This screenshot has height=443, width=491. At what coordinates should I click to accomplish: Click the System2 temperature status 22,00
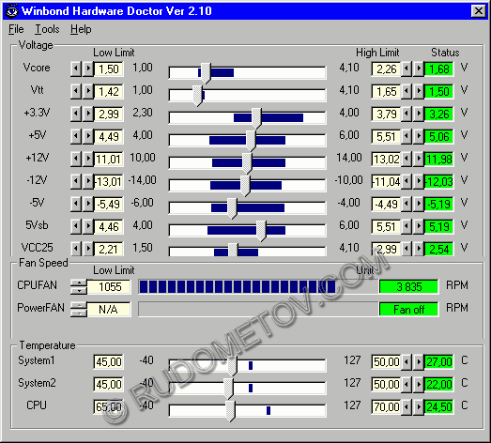point(439,385)
